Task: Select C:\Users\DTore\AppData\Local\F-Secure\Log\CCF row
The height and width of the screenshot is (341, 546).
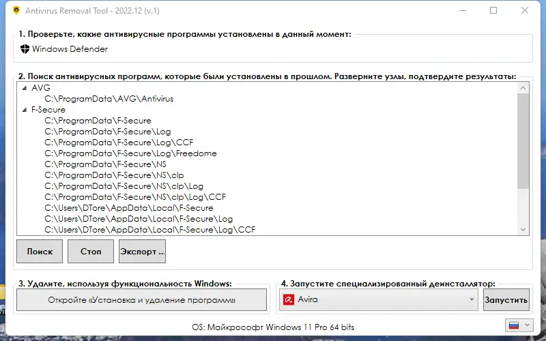Action: pyautogui.click(x=149, y=230)
